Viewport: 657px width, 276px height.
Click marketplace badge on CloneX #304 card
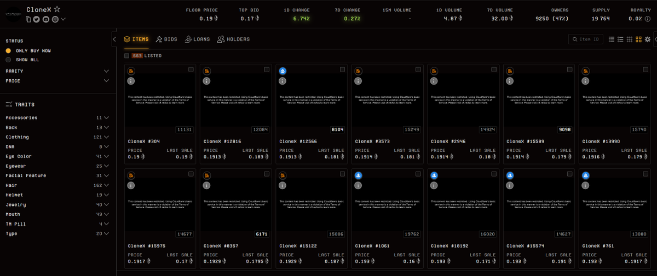point(131,71)
